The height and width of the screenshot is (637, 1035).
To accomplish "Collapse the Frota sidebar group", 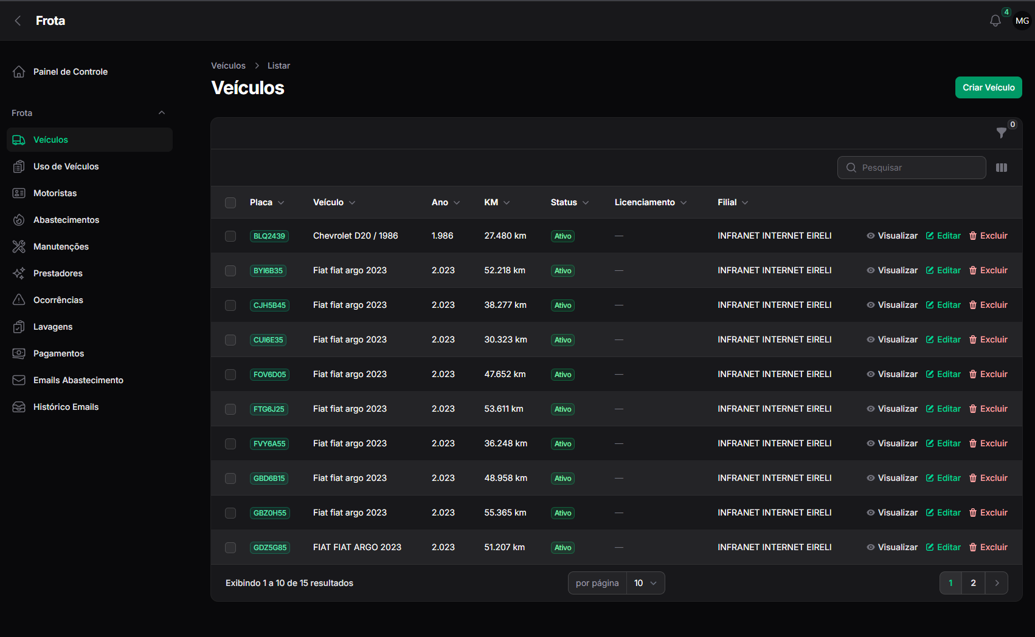I will [x=162, y=113].
